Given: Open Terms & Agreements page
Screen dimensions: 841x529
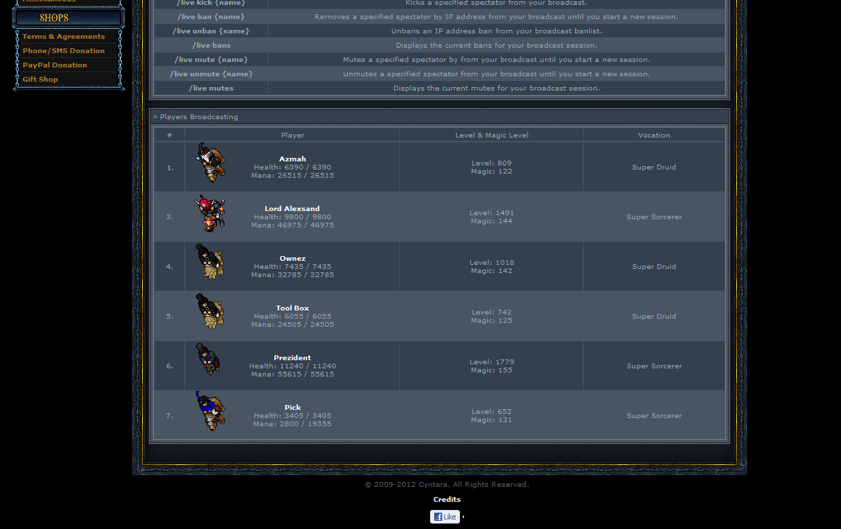Looking at the screenshot, I should point(63,37).
